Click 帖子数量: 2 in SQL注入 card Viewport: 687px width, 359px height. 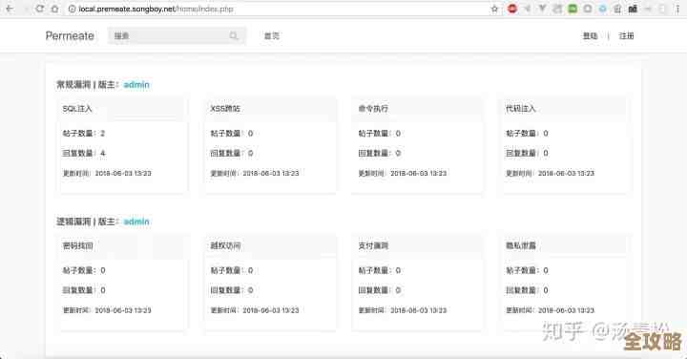pos(84,134)
